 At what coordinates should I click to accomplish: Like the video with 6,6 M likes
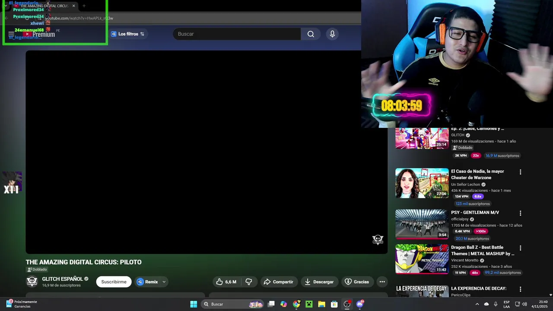click(226, 282)
